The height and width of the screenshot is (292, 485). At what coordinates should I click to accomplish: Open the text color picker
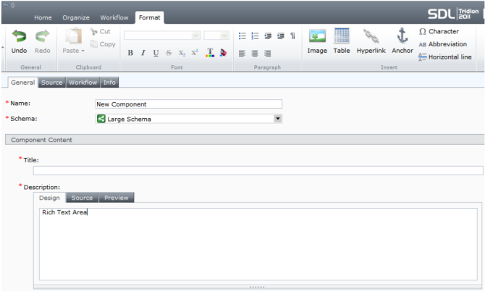[210, 53]
